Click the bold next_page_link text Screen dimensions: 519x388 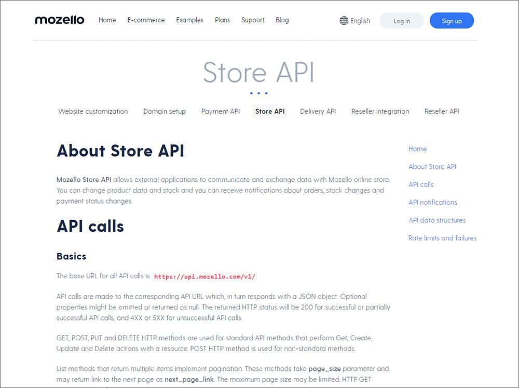click(x=189, y=379)
